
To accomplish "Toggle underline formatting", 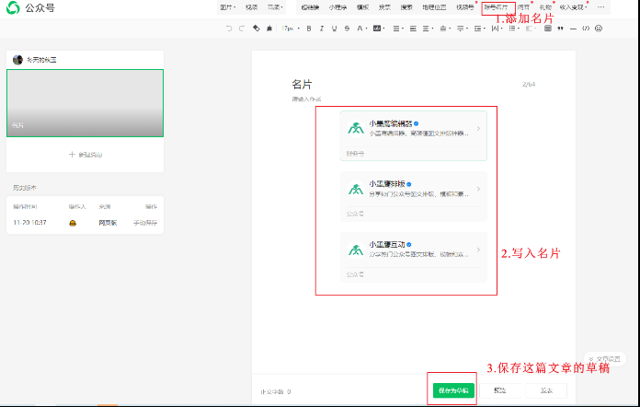I will [x=335, y=29].
